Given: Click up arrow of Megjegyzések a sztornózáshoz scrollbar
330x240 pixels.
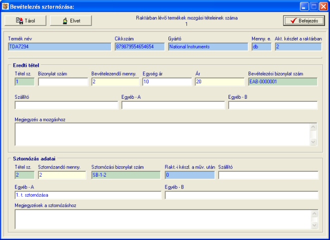Looking at the screenshot, I should tap(314, 214).
